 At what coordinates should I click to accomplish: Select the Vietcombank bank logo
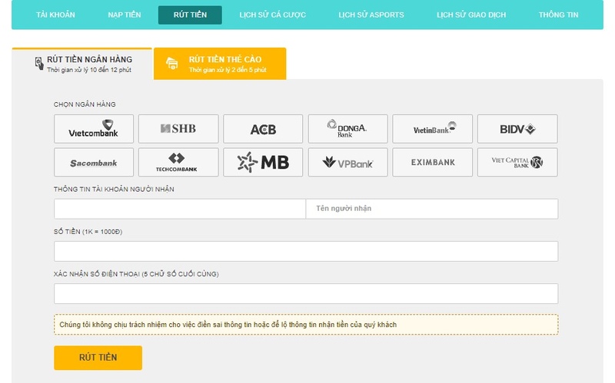pos(94,129)
